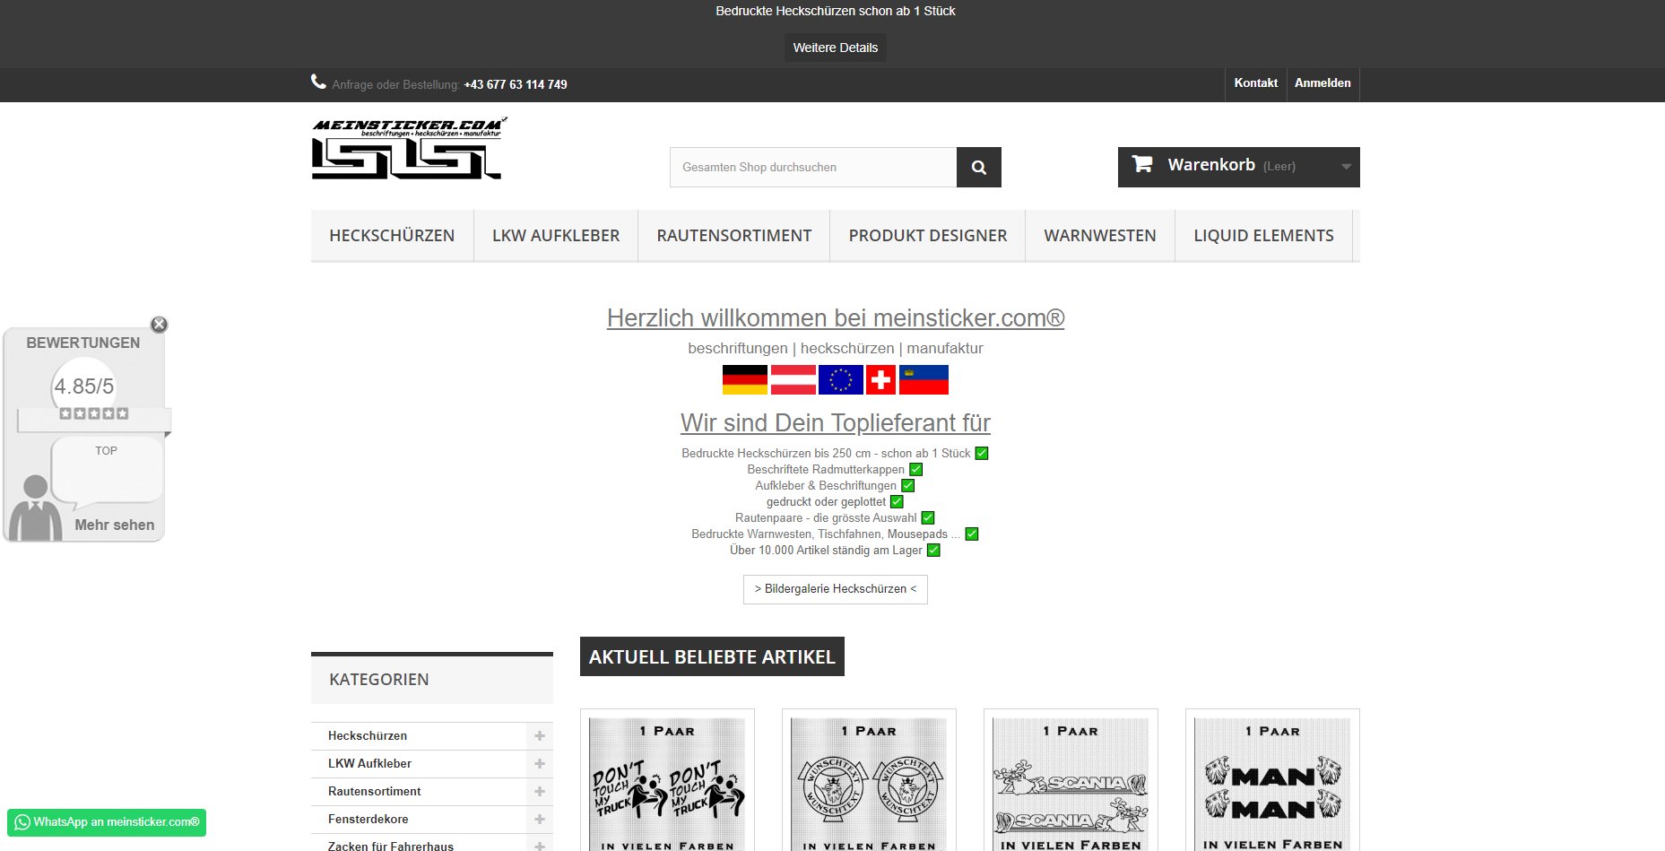This screenshot has height=851, width=1665.
Task: Click the Swiss flag icon
Action: pyautogui.click(x=880, y=380)
